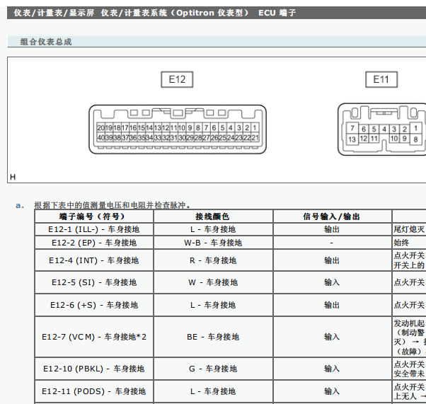The image size is (426, 404).
Task: Click wiring color cell G - 车身接地
Action: (213, 369)
